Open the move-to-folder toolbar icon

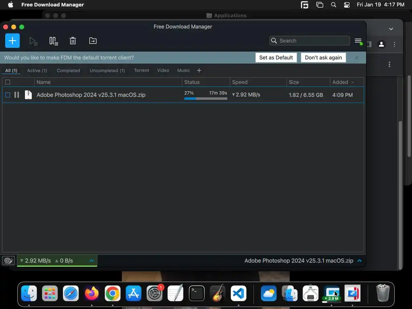click(x=93, y=41)
